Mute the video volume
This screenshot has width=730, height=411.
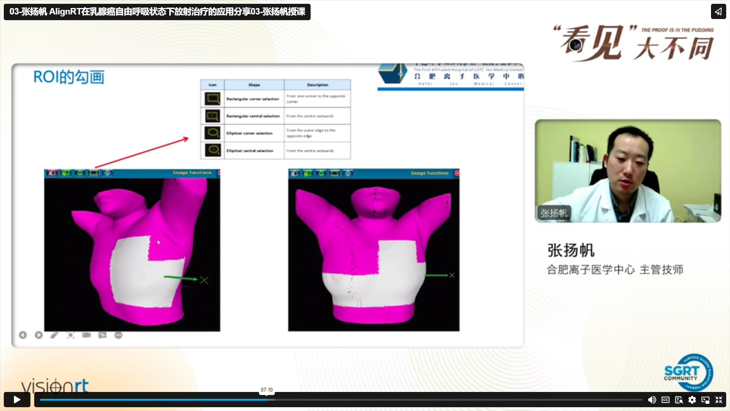point(652,400)
